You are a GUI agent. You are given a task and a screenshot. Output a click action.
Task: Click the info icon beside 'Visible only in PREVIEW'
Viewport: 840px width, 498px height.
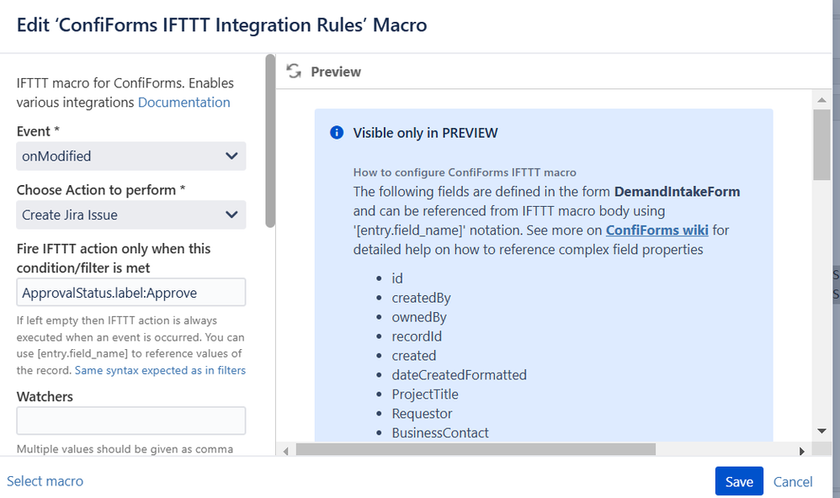[336, 132]
